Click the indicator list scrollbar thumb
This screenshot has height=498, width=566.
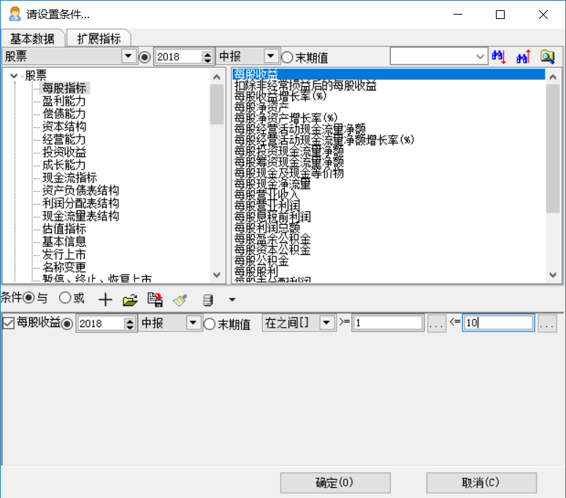click(553, 149)
